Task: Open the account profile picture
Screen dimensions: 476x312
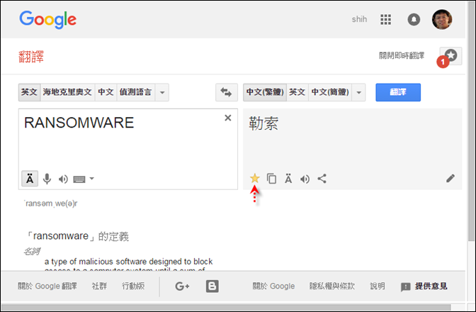Action: [442, 19]
